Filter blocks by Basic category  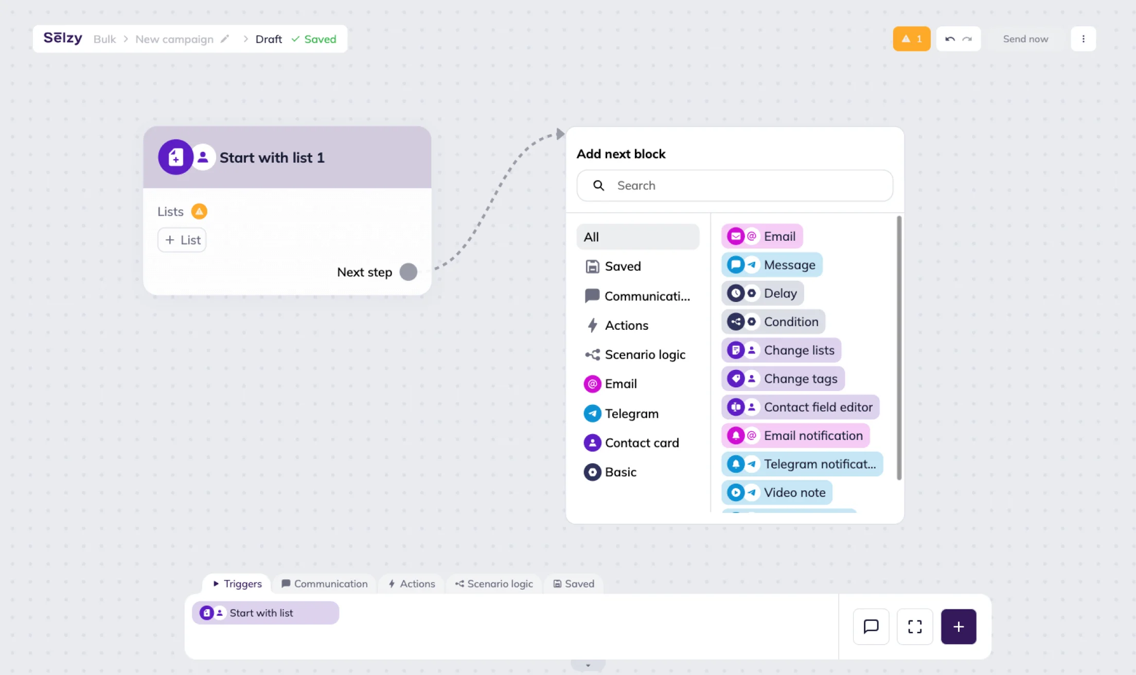638,472
